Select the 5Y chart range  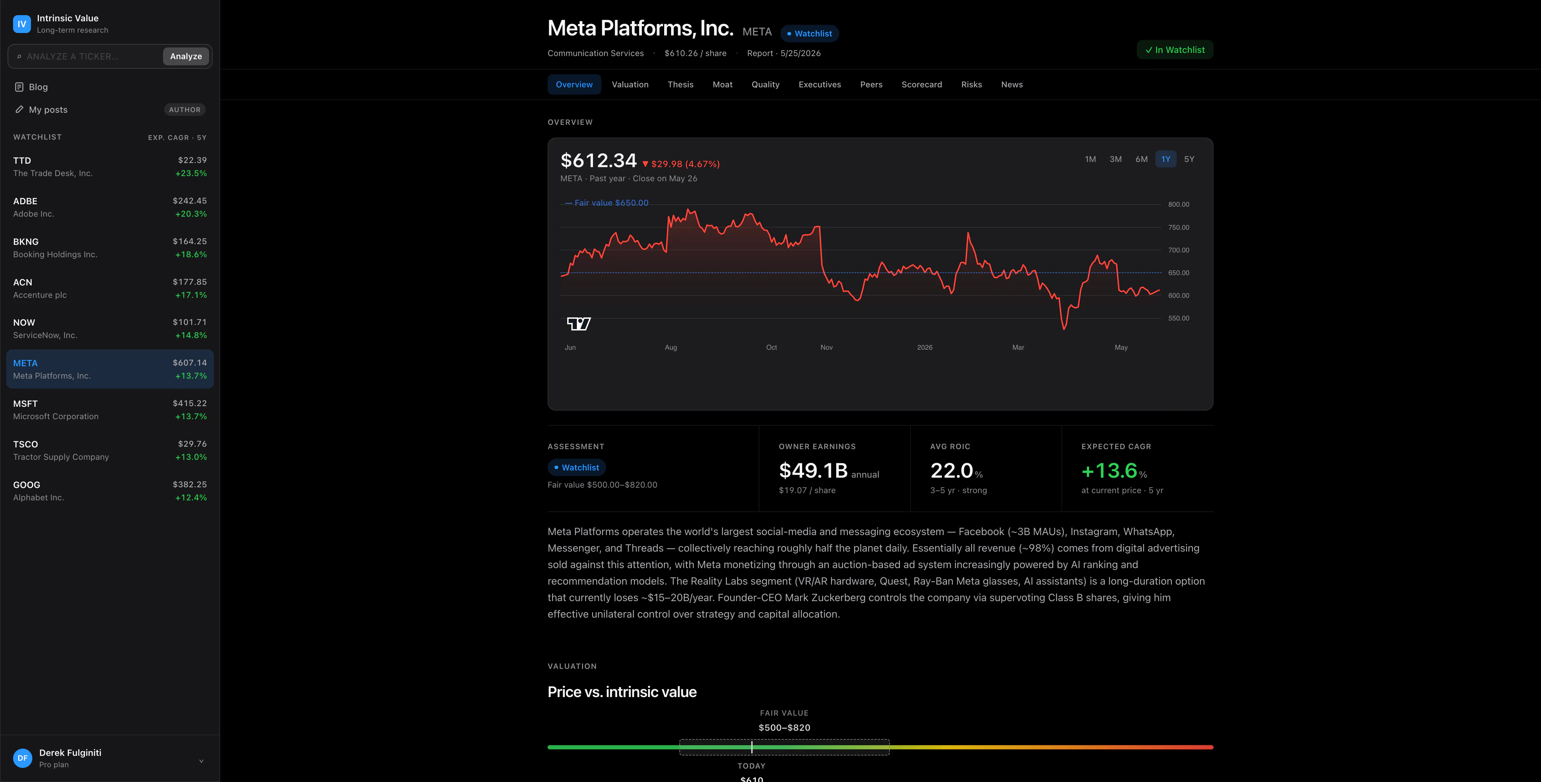pyautogui.click(x=1189, y=159)
